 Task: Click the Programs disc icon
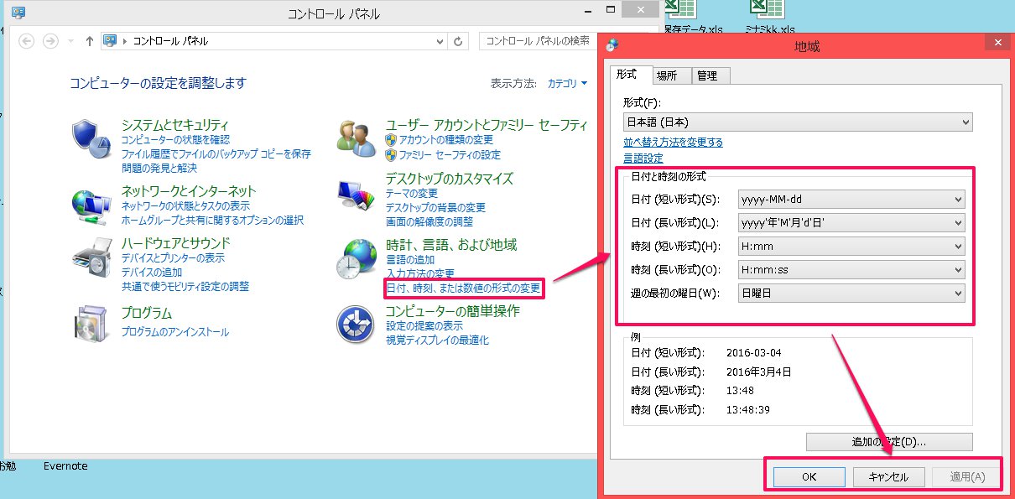coord(91,324)
